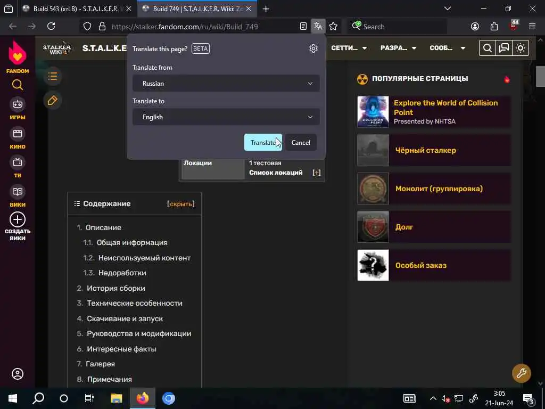Click the Fandom sidebar search icon
Viewport: 545px width, 409px height.
tap(18, 85)
